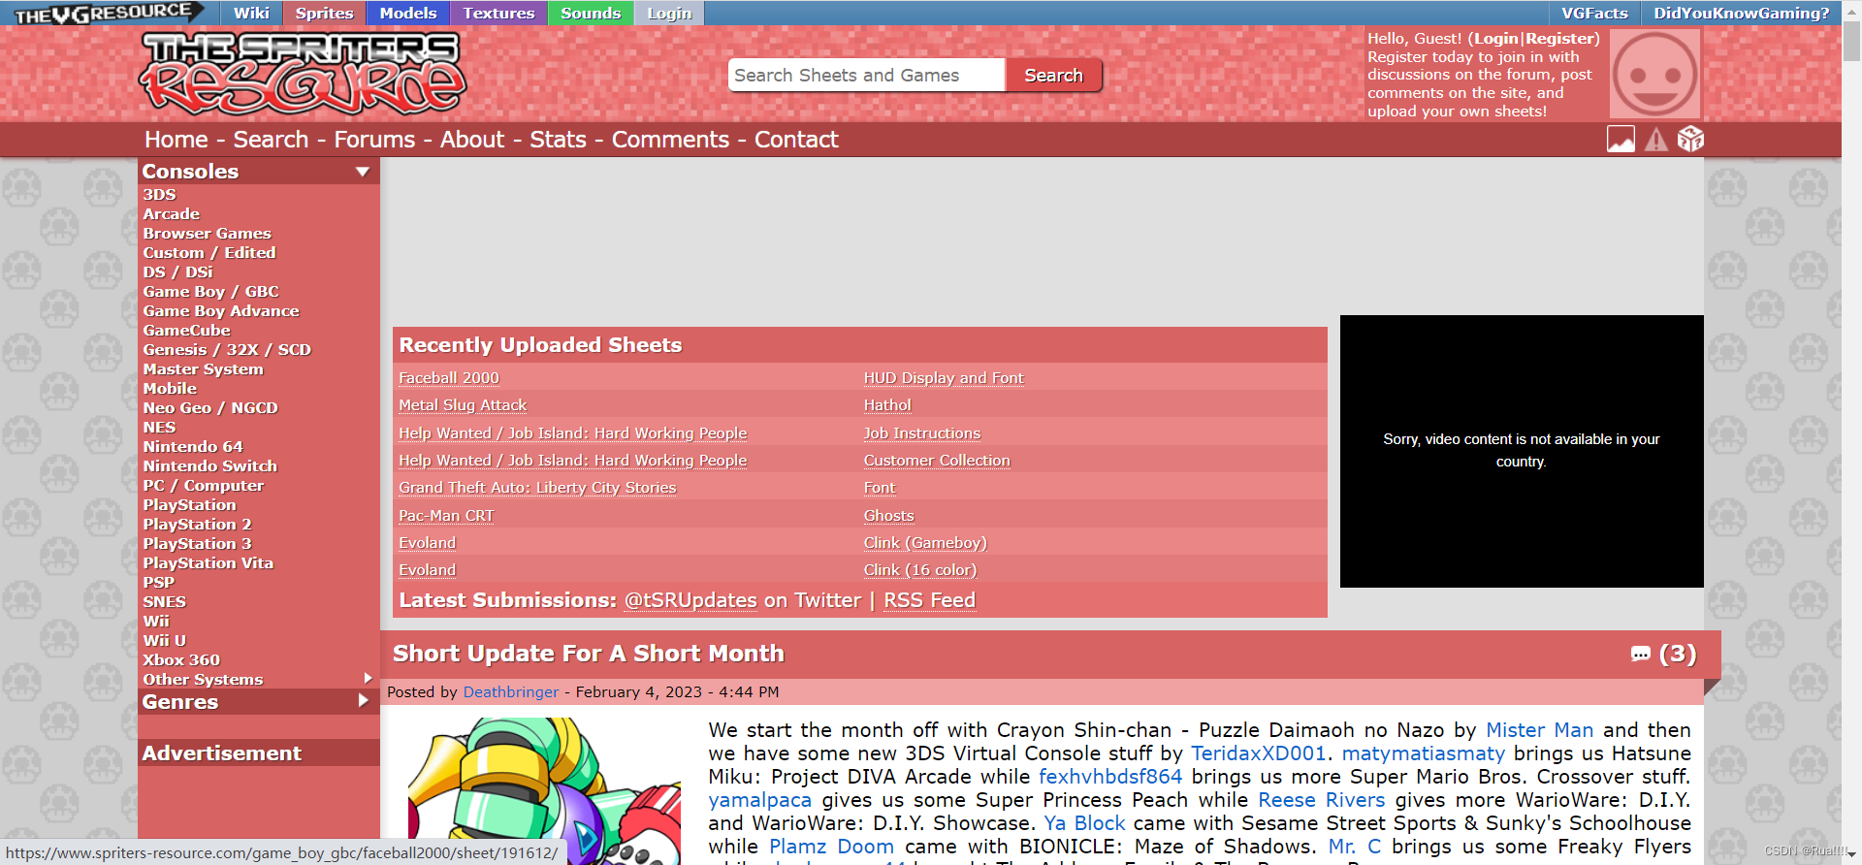The width and height of the screenshot is (1862, 865).
Task: Select Neo Geo / NGCD console
Action: click(x=210, y=407)
